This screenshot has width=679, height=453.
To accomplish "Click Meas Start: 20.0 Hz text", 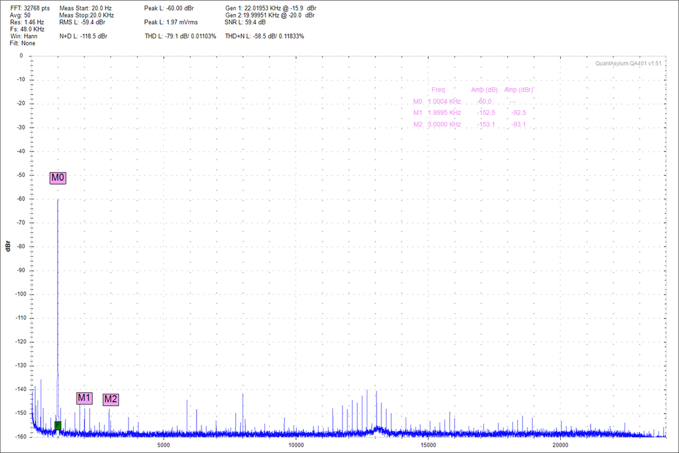I will (85, 8).
